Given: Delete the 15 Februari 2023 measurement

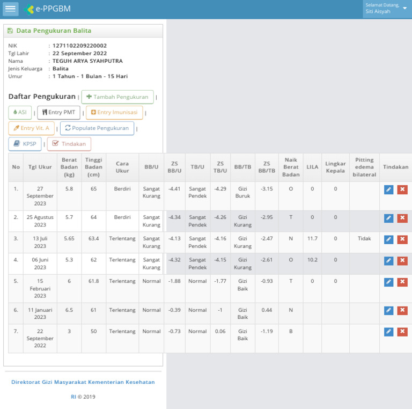Looking at the screenshot, I should point(402,282).
